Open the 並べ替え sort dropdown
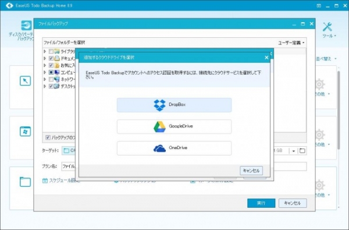349x230 pixels. coord(326,59)
